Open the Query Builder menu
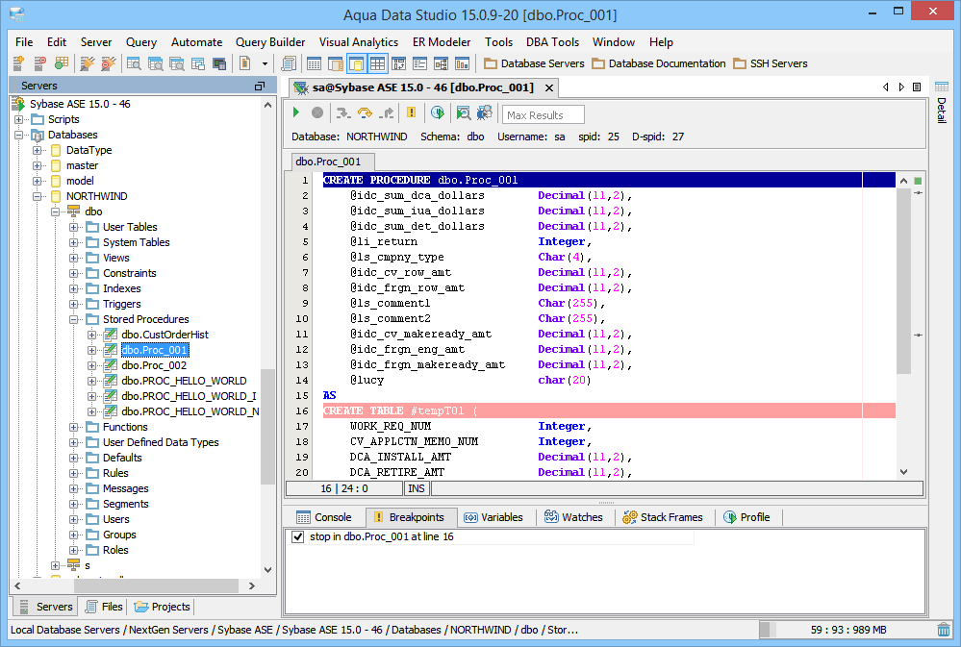The height and width of the screenshot is (647, 961). point(270,42)
